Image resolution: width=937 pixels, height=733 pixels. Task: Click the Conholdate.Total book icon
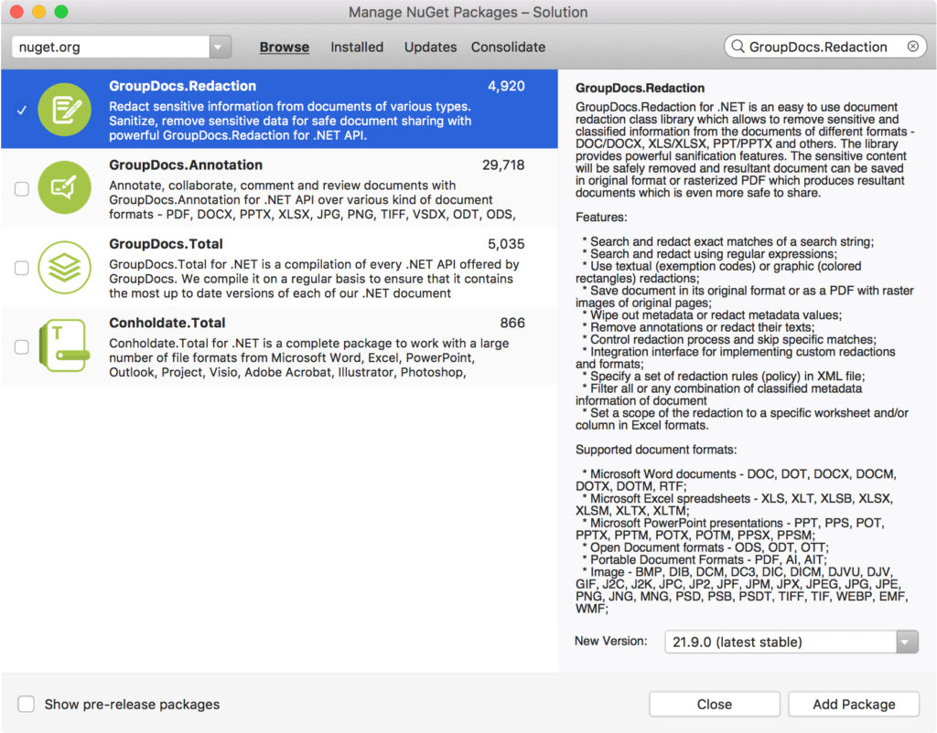point(64,346)
